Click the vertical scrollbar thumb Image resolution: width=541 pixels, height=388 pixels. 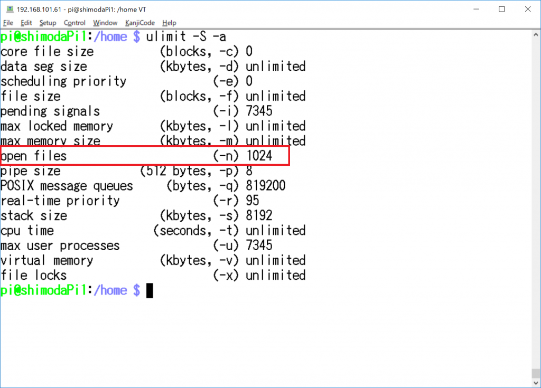[536, 373]
